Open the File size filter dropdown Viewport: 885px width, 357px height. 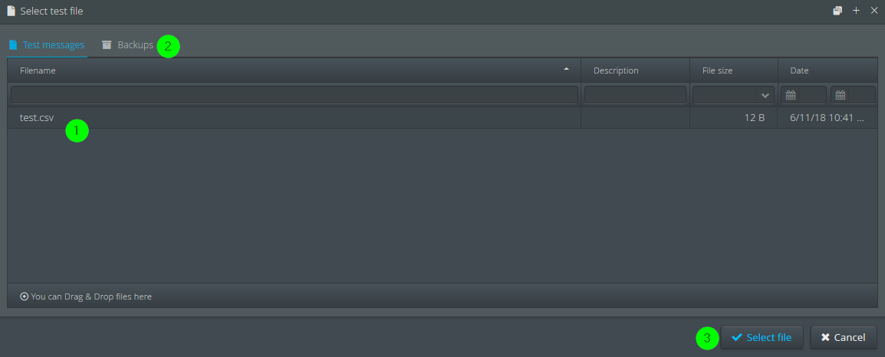click(765, 95)
